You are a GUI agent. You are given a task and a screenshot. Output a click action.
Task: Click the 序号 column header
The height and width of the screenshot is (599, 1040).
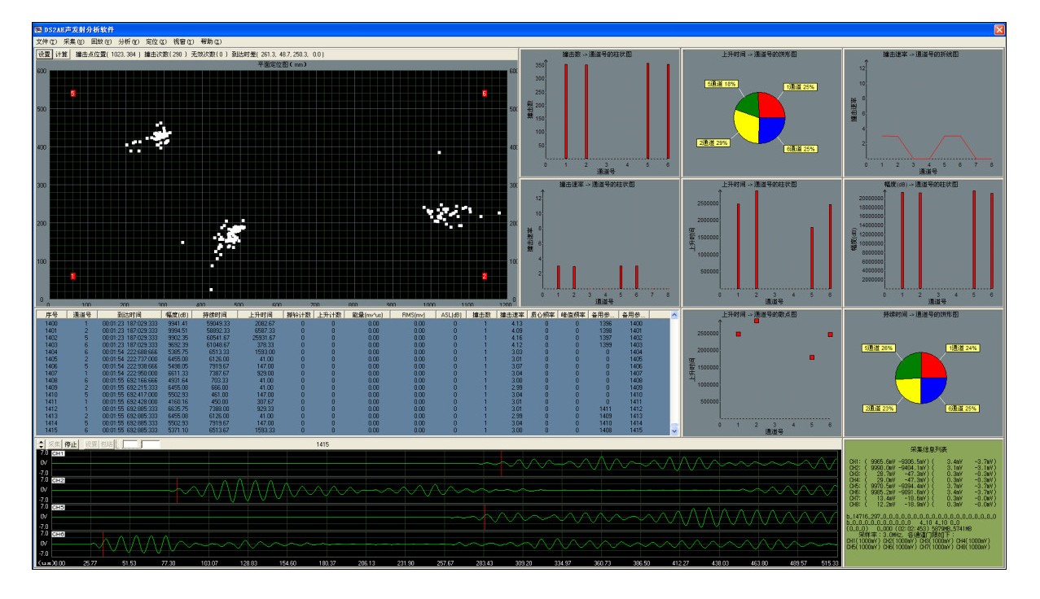tap(53, 313)
